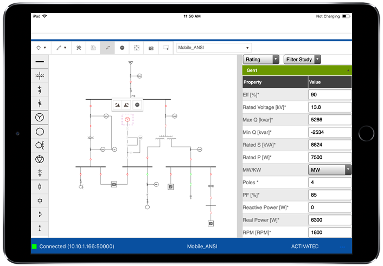Expand the Filter Study dropdown
The width and height of the screenshot is (383, 266).
[302, 60]
